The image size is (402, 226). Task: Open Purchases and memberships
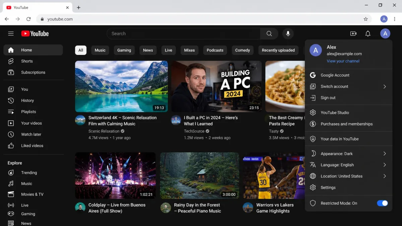click(348, 124)
